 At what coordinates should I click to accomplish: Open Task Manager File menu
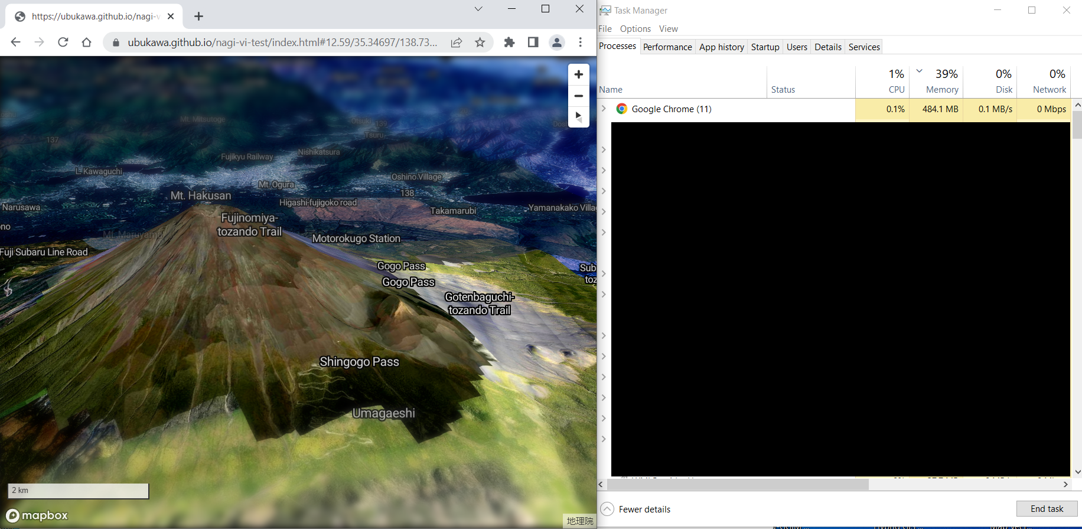click(605, 29)
